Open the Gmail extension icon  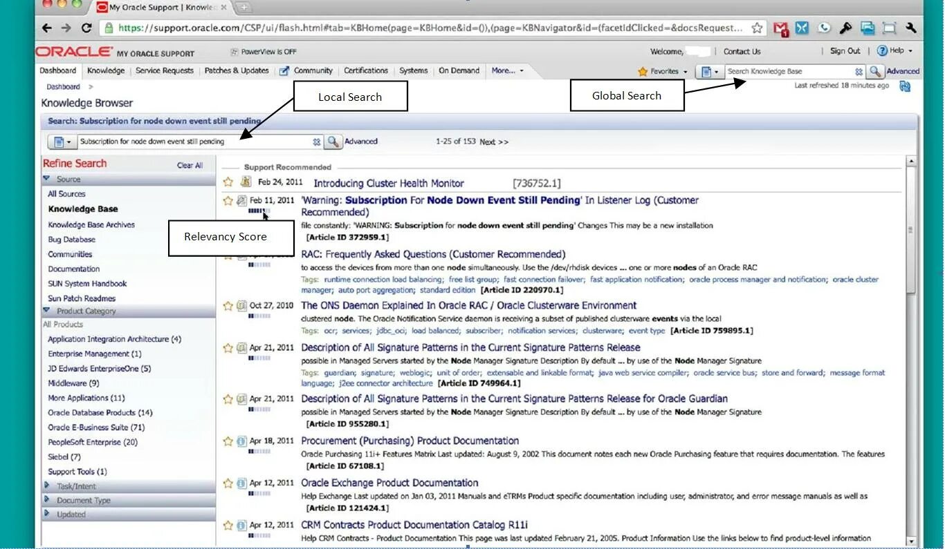[x=781, y=29]
